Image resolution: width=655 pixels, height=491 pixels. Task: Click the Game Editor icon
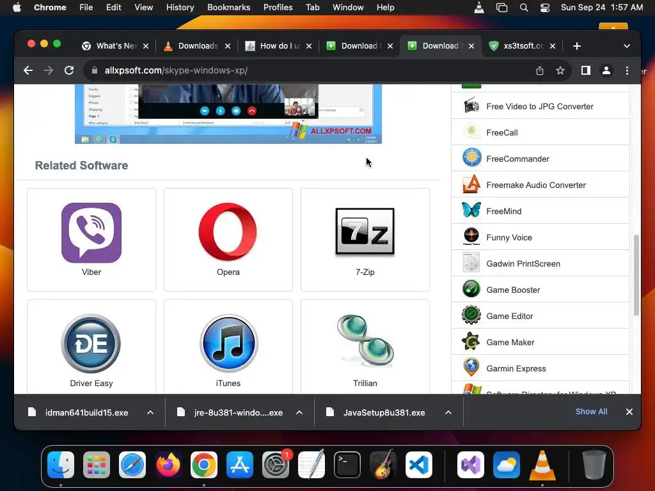(x=471, y=316)
